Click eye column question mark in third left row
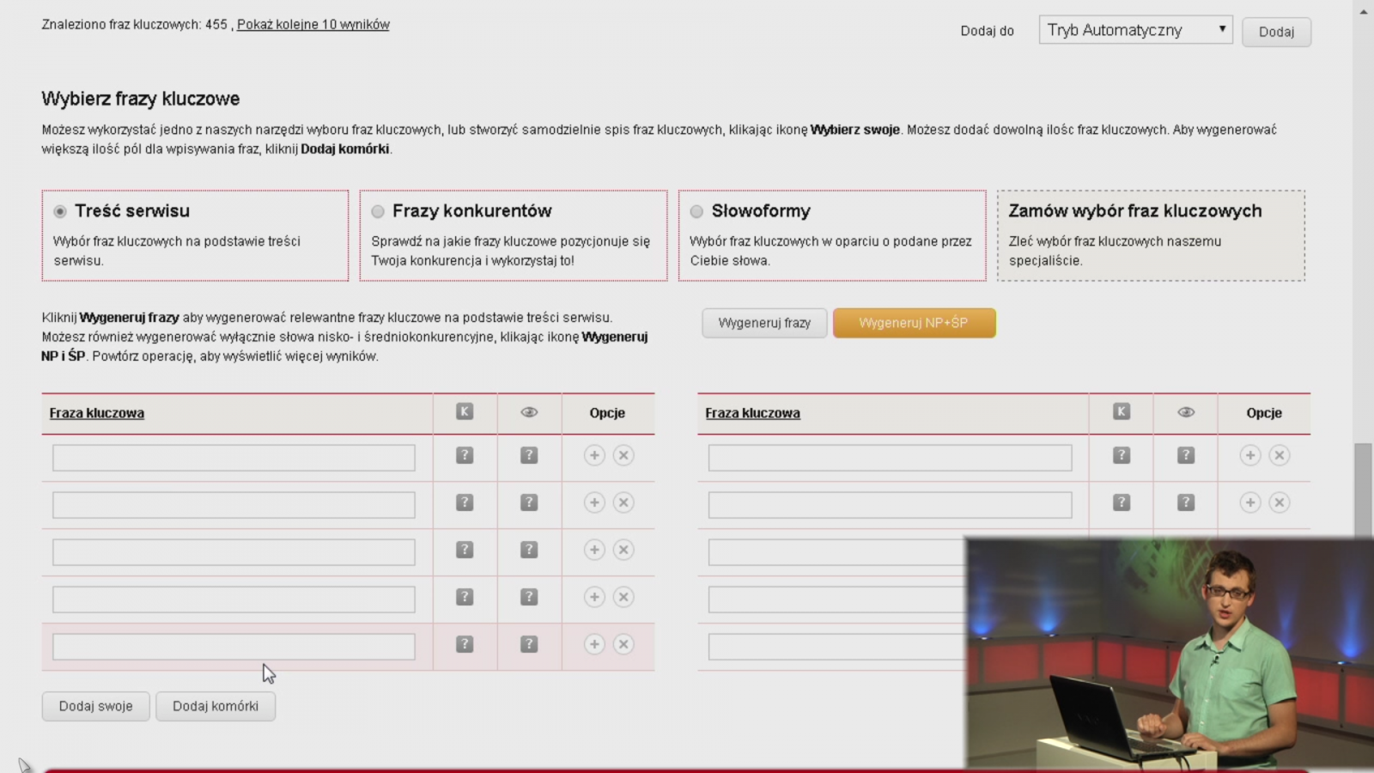1374x773 pixels. coord(529,550)
